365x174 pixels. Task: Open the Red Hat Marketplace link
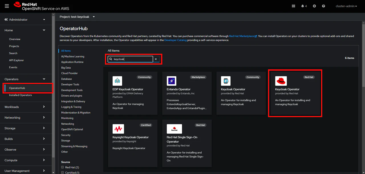pyautogui.click(x=243, y=36)
